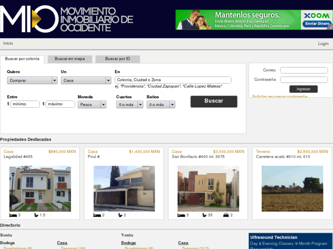
Task: Click the máximo price field
Action: point(60,104)
